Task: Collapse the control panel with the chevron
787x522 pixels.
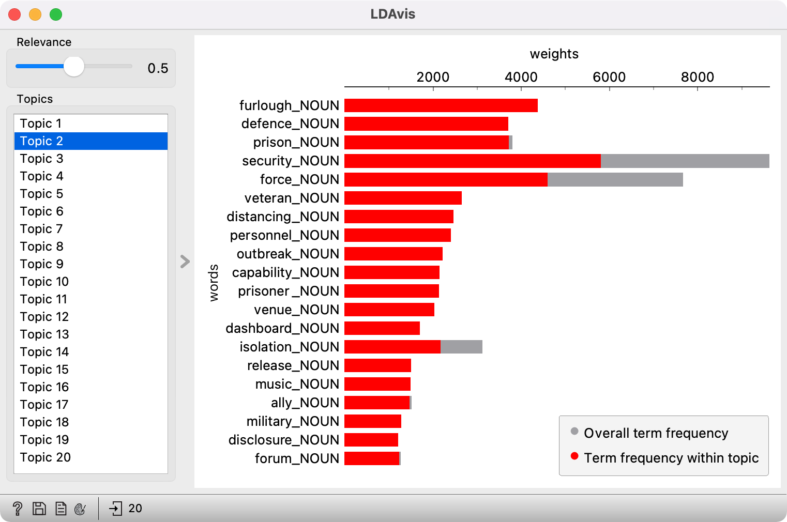Action: point(185,262)
